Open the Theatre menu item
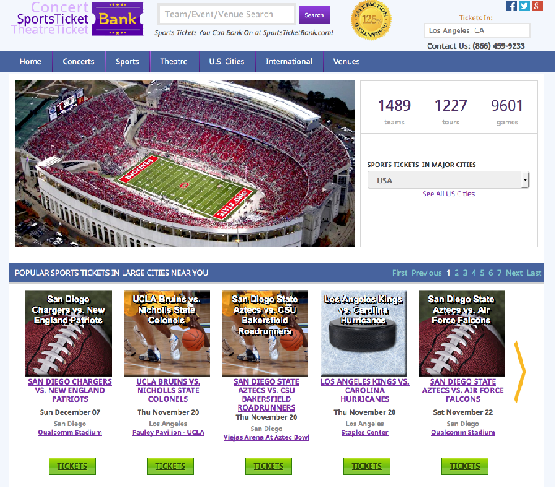Screen dimensions: 555x487 (x=174, y=62)
